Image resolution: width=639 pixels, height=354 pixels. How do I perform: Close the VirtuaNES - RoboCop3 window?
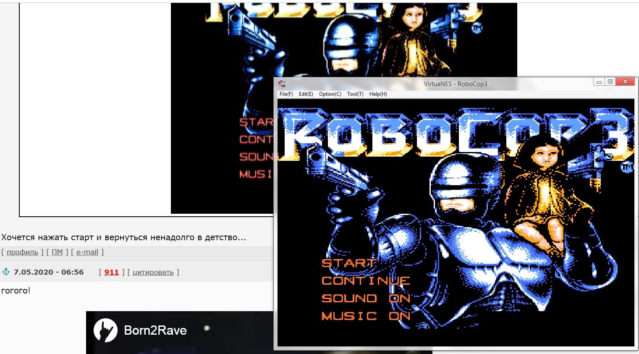[x=626, y=82]
